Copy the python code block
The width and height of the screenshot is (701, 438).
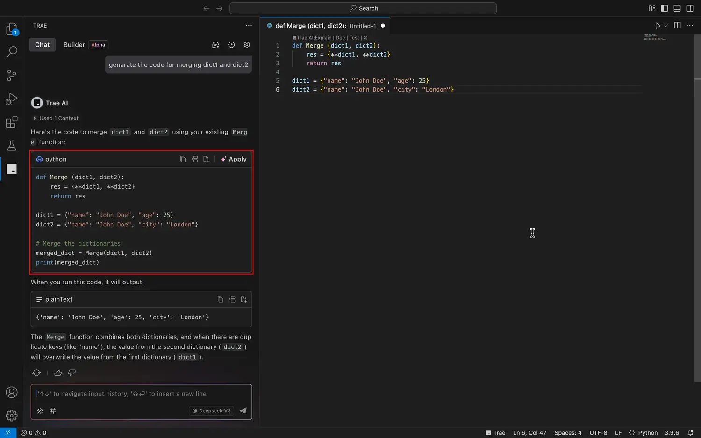183,159
